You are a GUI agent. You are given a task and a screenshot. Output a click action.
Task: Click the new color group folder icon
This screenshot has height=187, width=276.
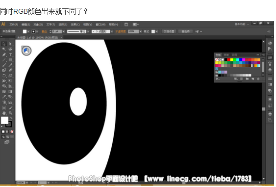tap(247, 79)
